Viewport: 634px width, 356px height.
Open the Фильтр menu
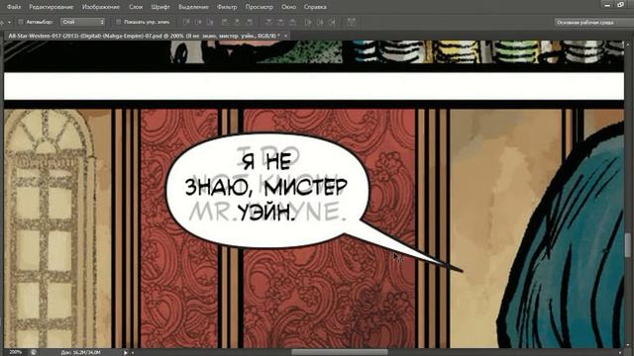(x=227, y=7)
